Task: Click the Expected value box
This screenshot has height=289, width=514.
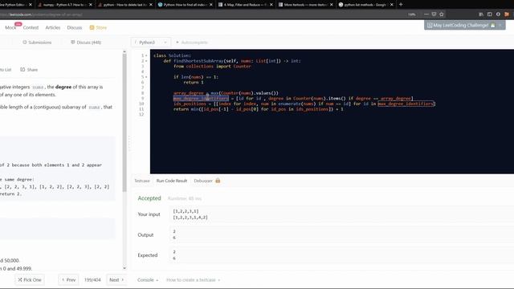Action: 341,255
